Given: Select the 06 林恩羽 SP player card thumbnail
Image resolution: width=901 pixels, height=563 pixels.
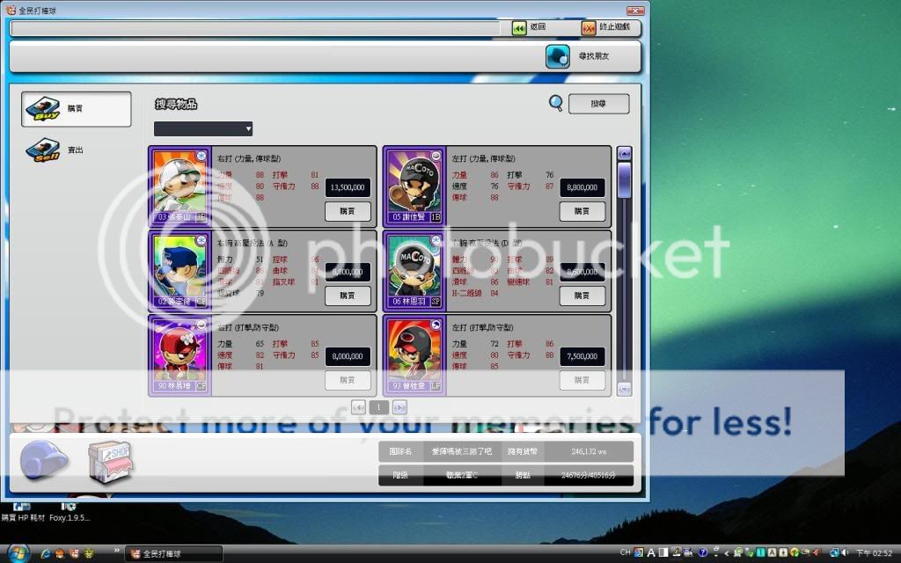Looking at the screenshot, I should click(414, 270).
